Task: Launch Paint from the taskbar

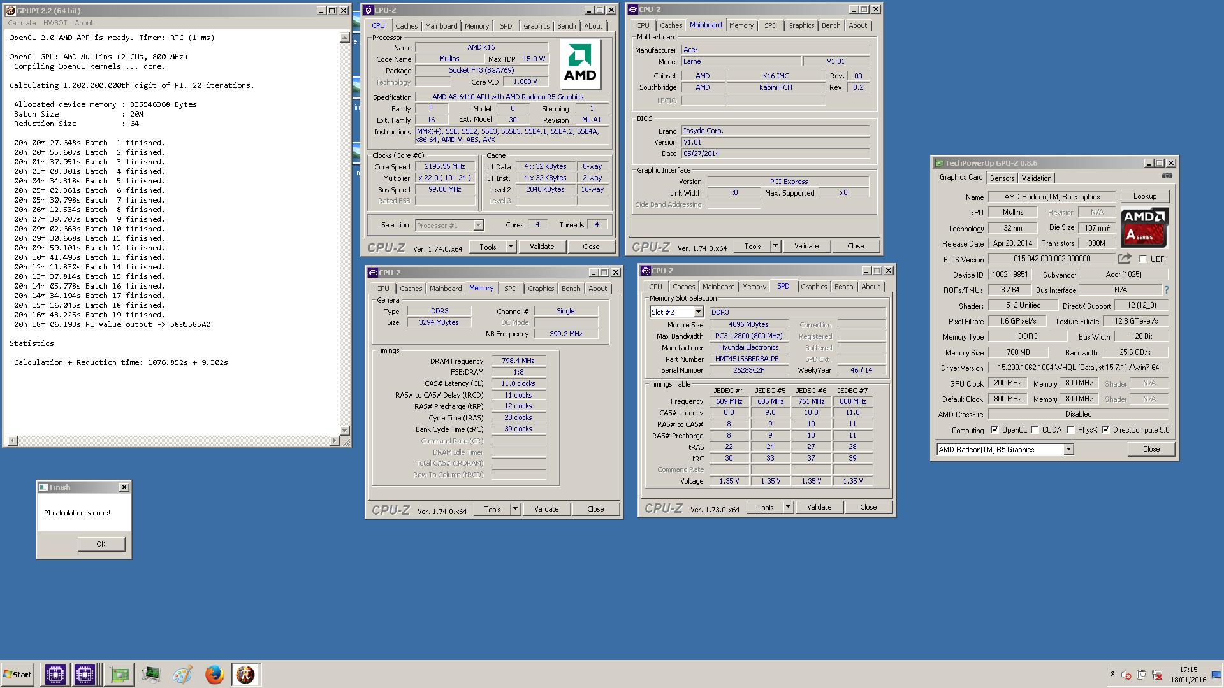Action: [182, 675]
